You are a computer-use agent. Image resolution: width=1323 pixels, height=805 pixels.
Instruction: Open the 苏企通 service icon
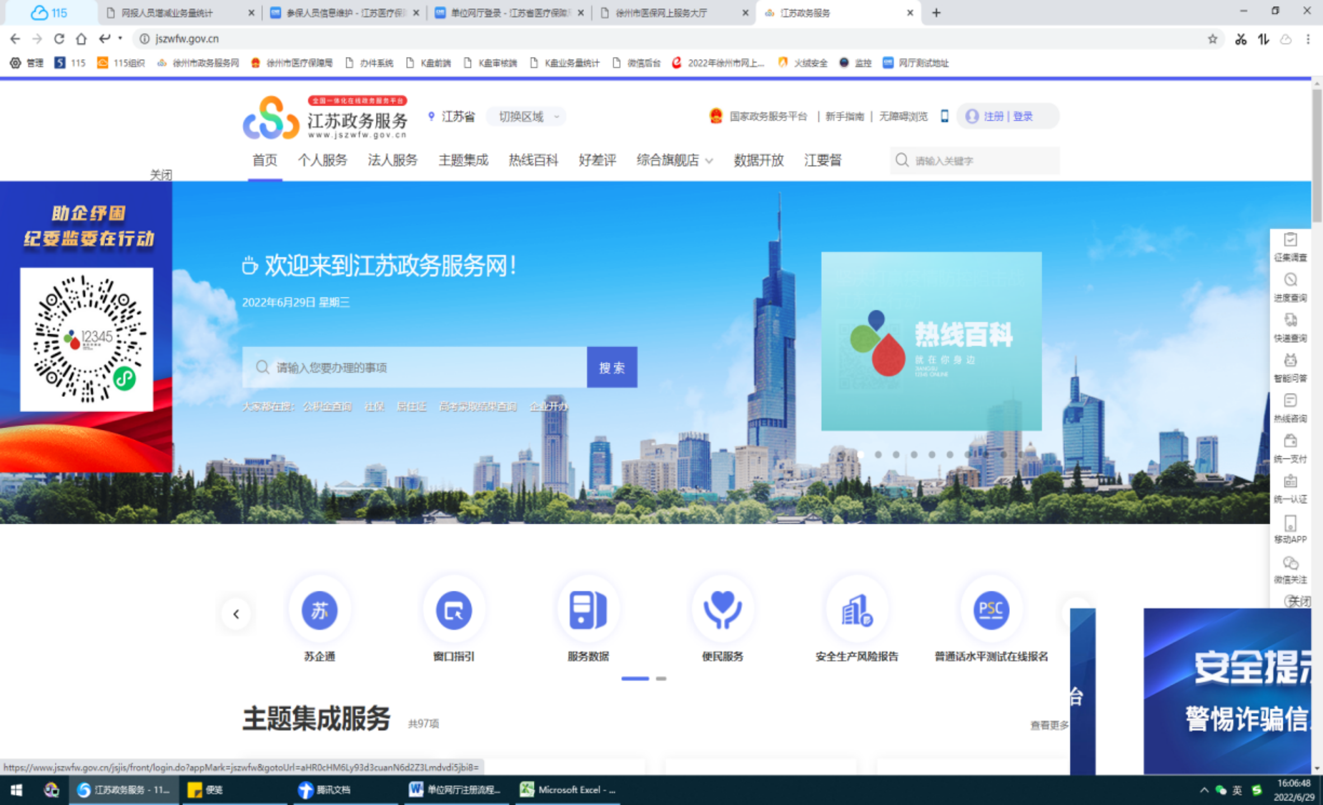319,610
